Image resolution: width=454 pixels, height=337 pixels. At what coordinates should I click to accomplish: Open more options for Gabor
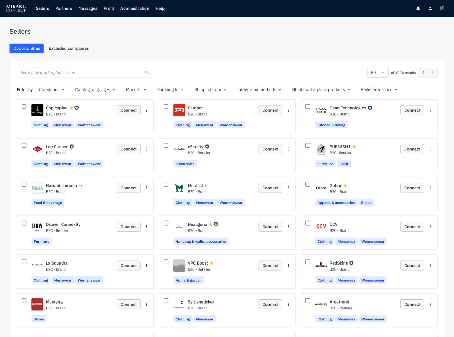pyautogui.click(x=430, y=188)
